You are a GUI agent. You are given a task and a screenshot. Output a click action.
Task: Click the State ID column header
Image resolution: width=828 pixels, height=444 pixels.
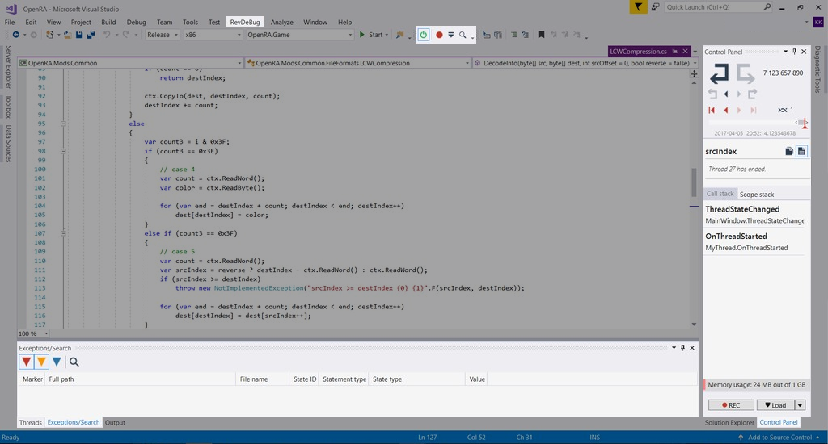point(305,379)
